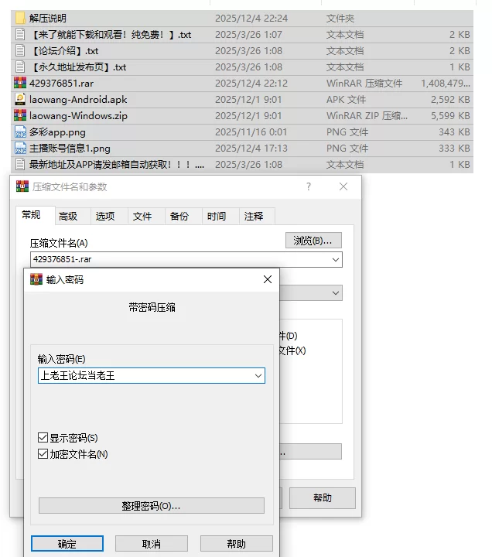Close the 压缩文件名和参数 dialog

[343, 186]
